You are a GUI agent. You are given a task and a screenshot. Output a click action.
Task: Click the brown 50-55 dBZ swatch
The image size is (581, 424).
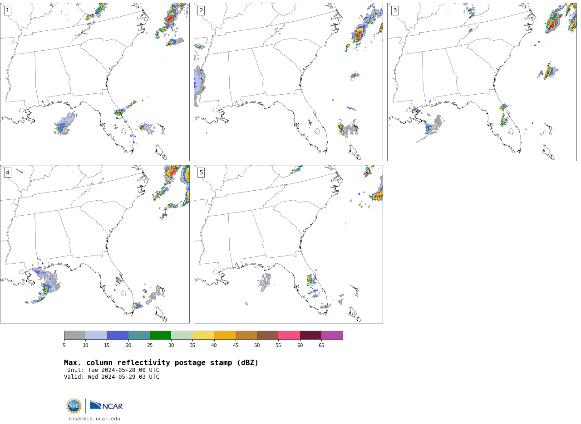pos(267,335)
